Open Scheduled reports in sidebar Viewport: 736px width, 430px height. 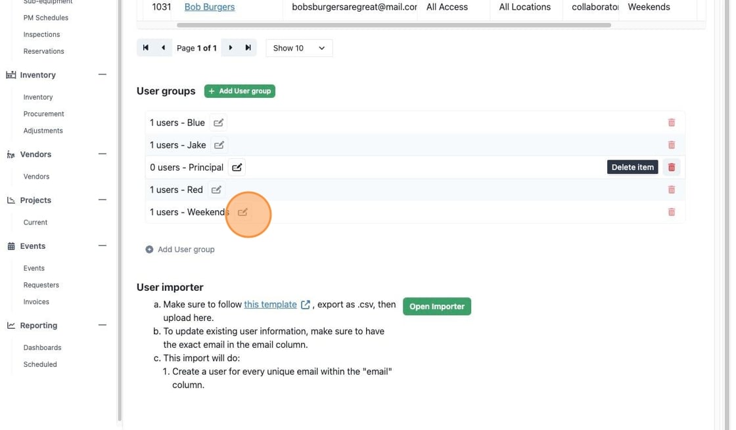coord(40,364)
